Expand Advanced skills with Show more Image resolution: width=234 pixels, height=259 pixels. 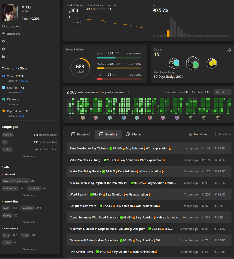[29, 195]
